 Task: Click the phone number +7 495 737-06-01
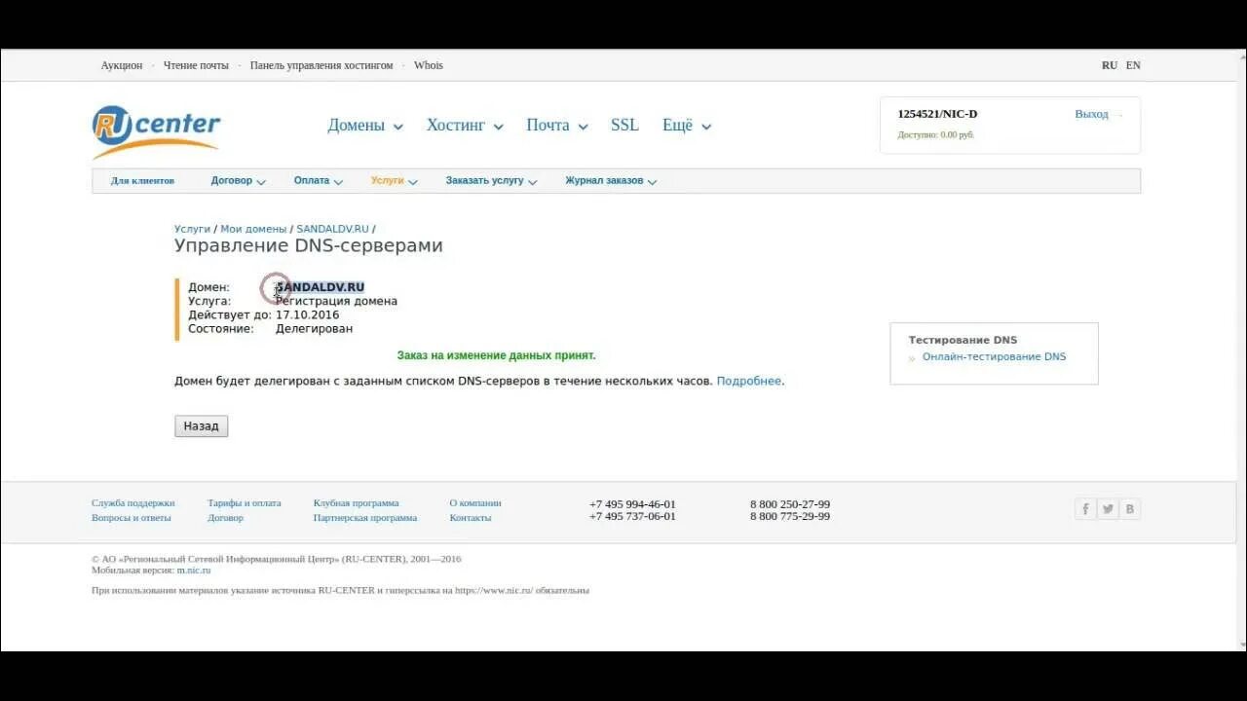[x=632, y=517]
